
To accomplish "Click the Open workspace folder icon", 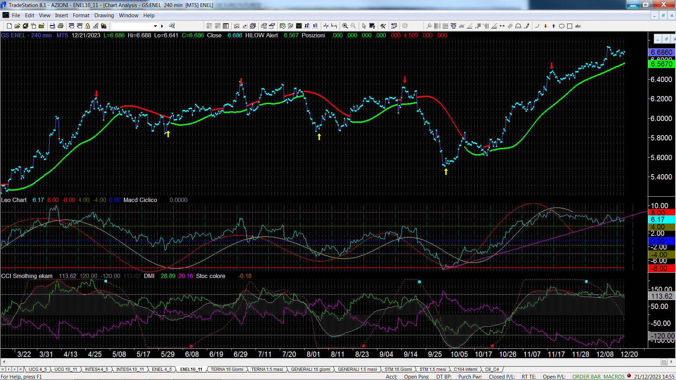I will point(17,26).
